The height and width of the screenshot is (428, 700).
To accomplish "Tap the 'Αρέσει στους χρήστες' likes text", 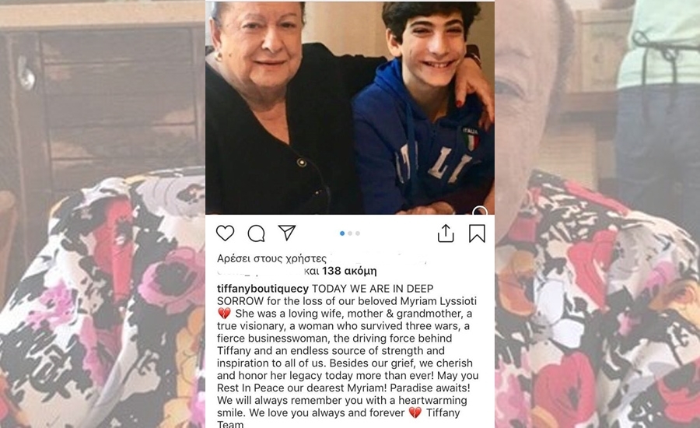I will tap(272, 258).
